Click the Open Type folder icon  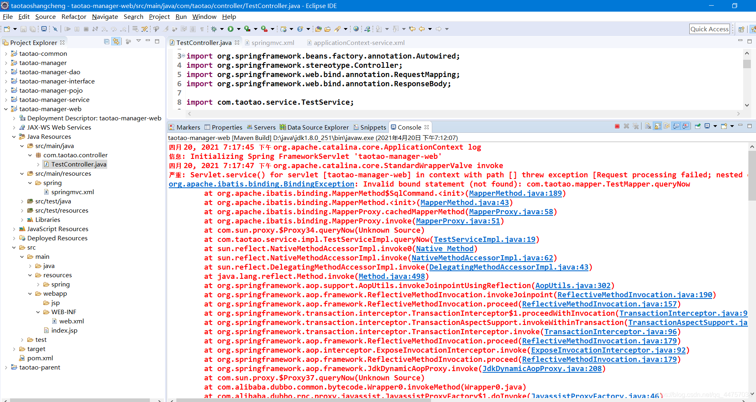click(318, 29)
